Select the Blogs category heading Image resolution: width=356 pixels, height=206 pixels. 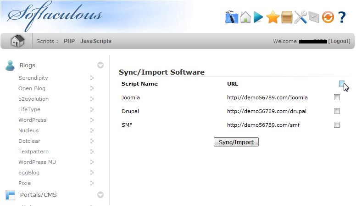(28, 65)
